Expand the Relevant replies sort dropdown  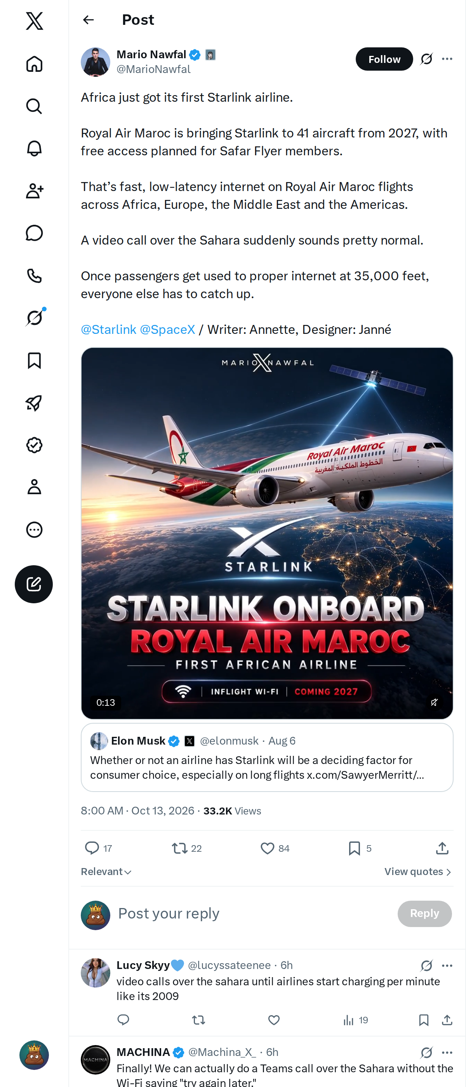106,872
